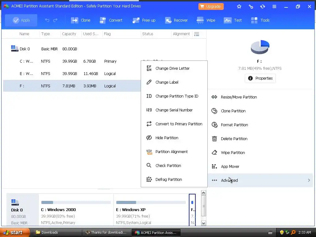Click the security shield tray icon
The height and width of the screenshot is (237, 316).
pyautogui.click(x=282, y=232)
